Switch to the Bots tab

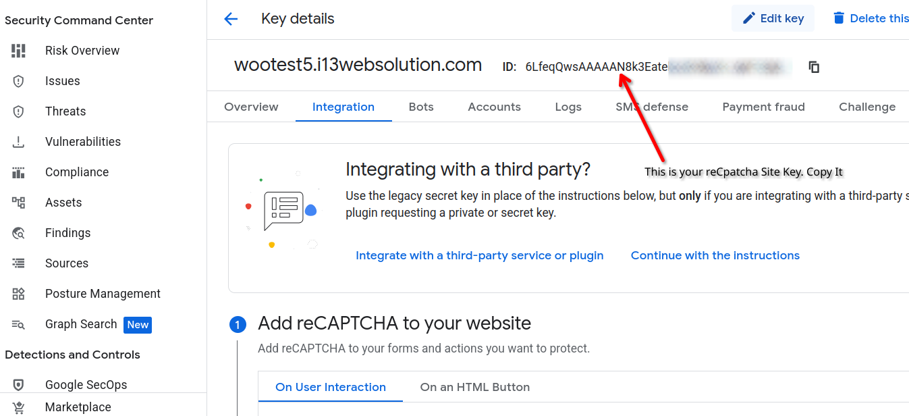coord(421,107)
